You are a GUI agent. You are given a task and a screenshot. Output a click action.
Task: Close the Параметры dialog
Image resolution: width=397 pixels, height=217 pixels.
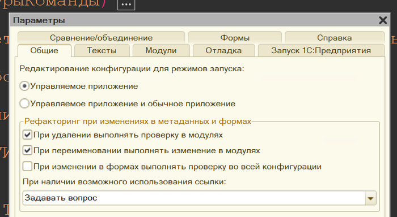coord(383,20)
